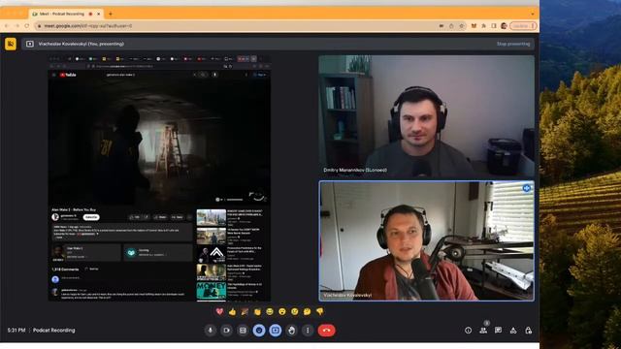621x349 pixels.
Task: Click the yellow icon left of presenter bar
Action: click(11, 44)
